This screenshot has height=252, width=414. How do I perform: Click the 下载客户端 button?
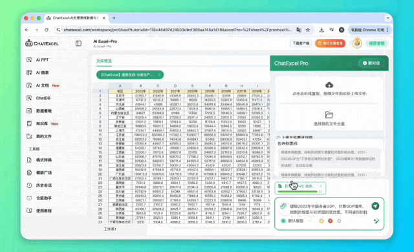(x=301, y=43)
